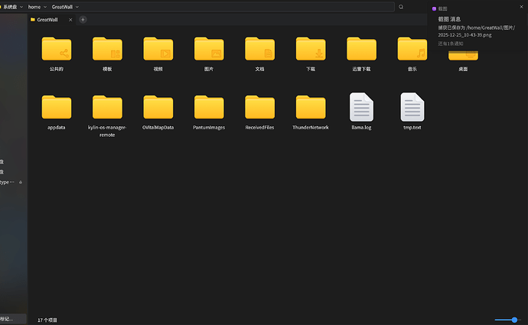The image size is (528, 325).
Task: Open the 公共的 shared folder
Action: 57,50
